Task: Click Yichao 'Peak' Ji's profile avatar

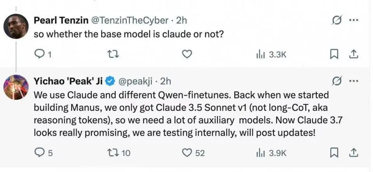Action: pos(16,87)
